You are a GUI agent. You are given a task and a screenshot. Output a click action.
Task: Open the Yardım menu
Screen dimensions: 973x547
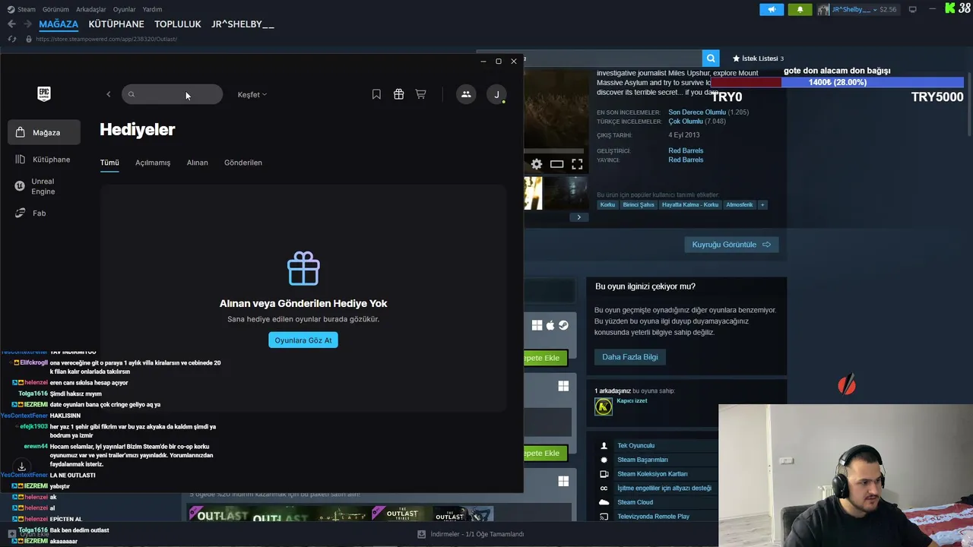152,9
